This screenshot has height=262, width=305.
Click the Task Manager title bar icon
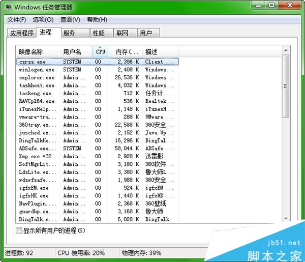coord(8,7)
